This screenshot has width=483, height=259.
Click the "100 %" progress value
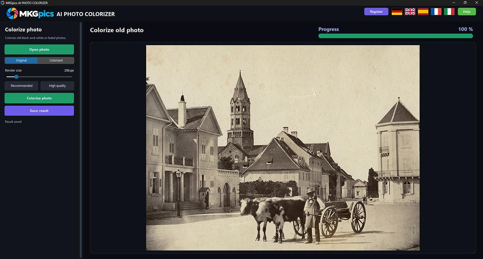[465, 29]
